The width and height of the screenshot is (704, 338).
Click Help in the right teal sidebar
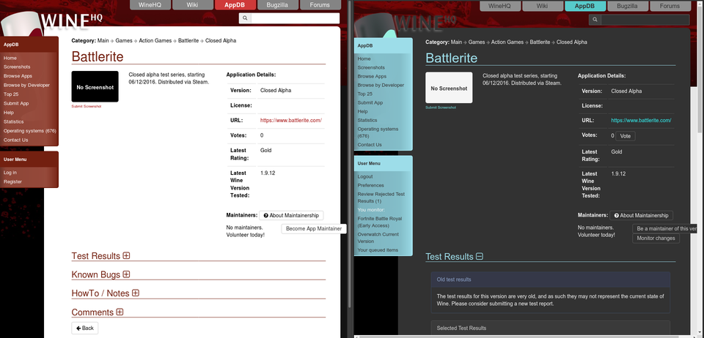tap(362, 111)
